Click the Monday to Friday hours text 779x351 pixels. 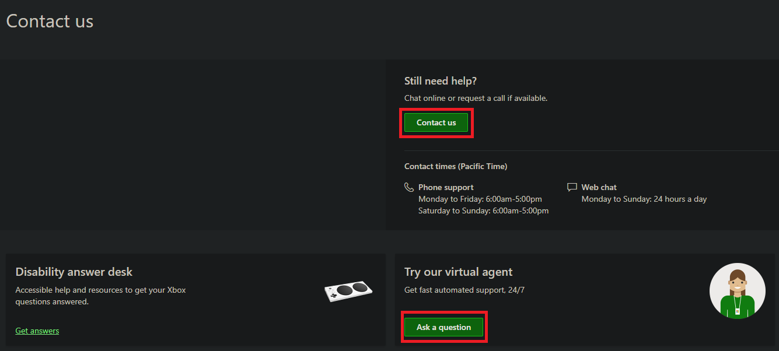click(x=480, y=198)
